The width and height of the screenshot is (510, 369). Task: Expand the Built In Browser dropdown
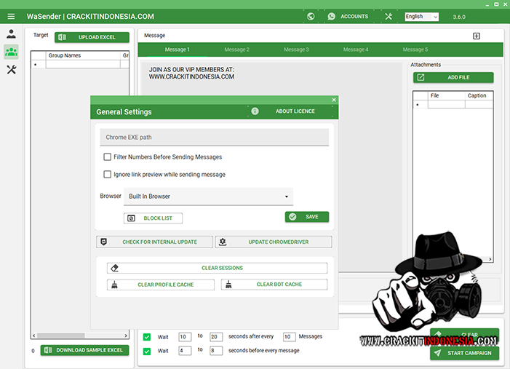click(x=208, y=197)
